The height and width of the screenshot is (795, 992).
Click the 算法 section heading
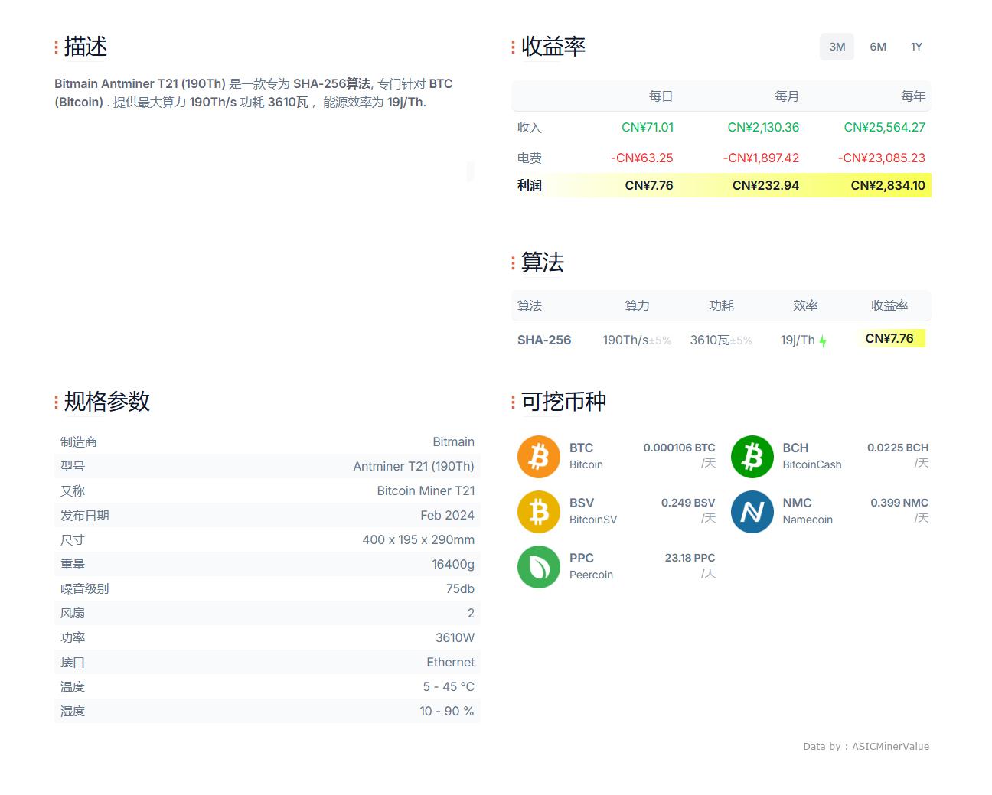(x=543, y=262)
